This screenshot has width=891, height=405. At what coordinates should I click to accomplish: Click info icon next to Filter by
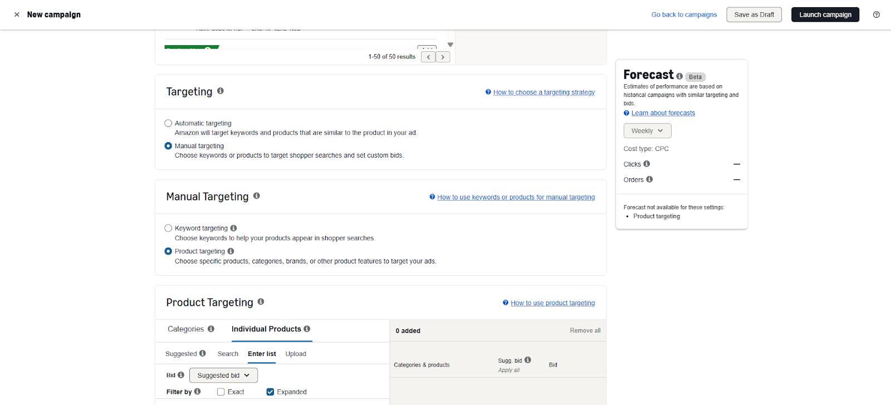[197, 392]
